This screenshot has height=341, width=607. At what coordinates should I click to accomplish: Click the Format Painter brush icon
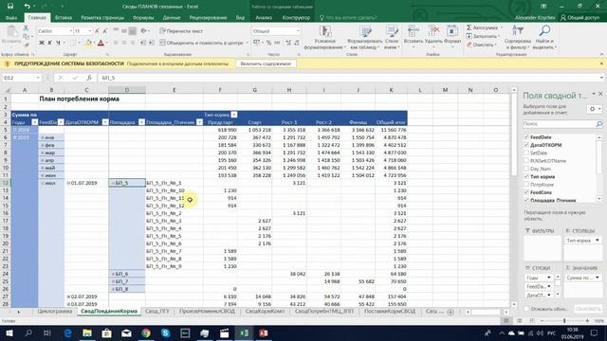click(26, 45)
